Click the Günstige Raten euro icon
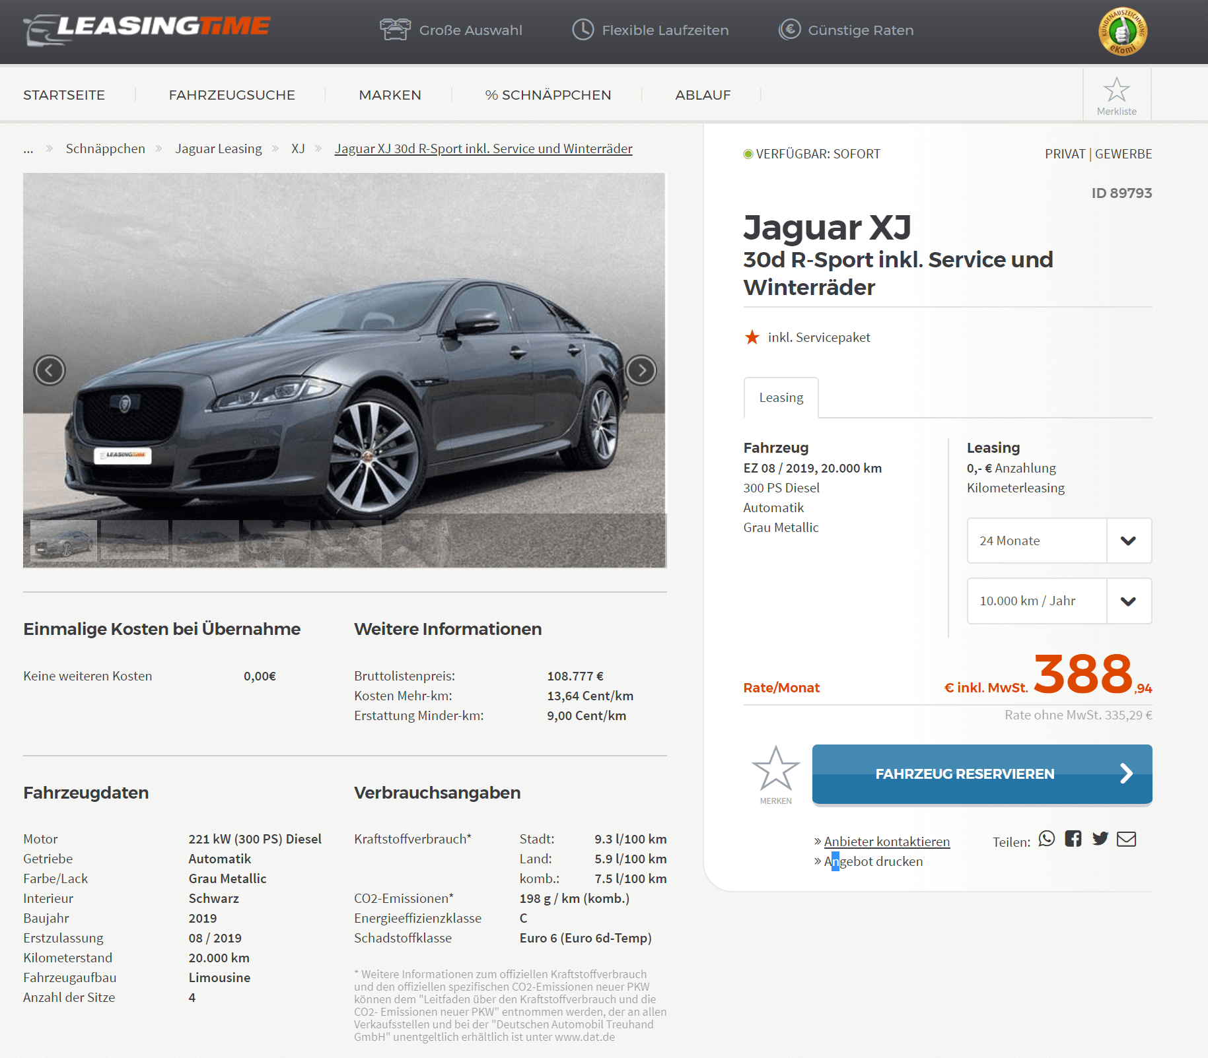The image size is (1208, 1058). [789, 30]
